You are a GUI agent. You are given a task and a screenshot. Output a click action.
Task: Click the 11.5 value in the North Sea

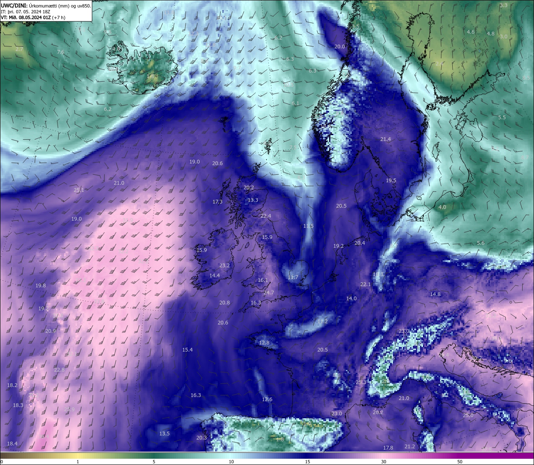click(x=308, y=226)
